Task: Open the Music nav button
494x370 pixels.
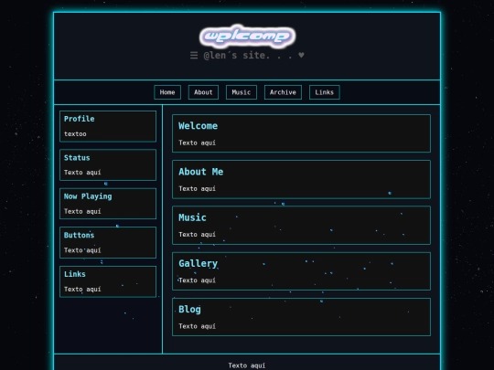Action: pos(242,92)
